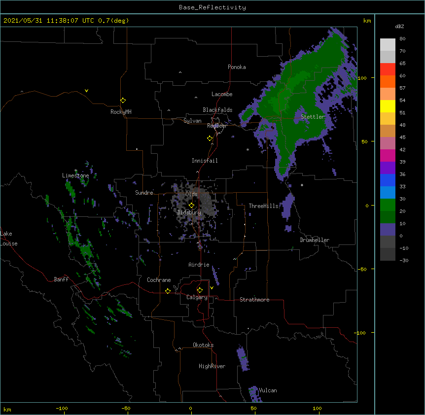Viewport: 425px width, 415px height.
Task: Click the Cochrane town label
Action: 159,280
